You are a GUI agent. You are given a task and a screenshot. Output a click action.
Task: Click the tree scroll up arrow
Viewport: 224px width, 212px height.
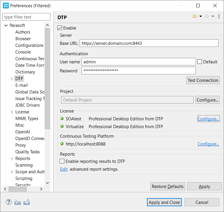point(48,25)
